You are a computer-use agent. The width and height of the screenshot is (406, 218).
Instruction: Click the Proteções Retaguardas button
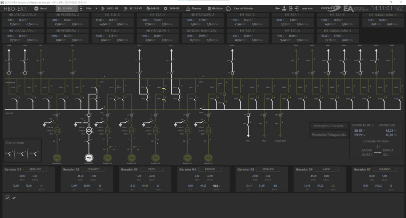[x=329, y=135]
